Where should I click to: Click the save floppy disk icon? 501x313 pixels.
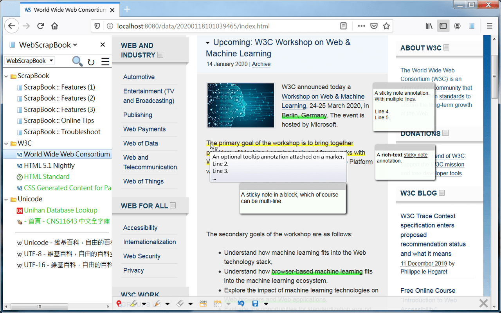click(256, 303)
